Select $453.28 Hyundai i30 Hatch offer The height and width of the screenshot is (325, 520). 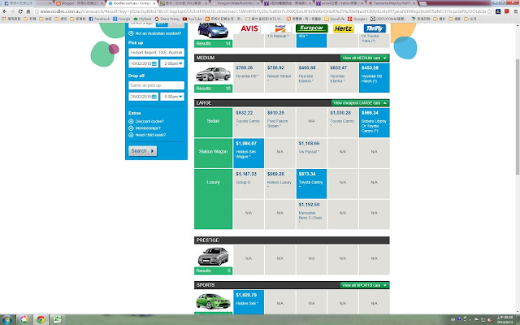pyautogui.click(x=374, y=78)
